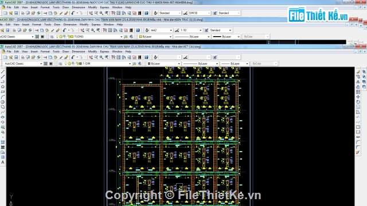Viewport: 367px width, 206px height.
Task: Click Open file icon in XET CAU window
Action: pyautogui.click(x=11, y=57)
